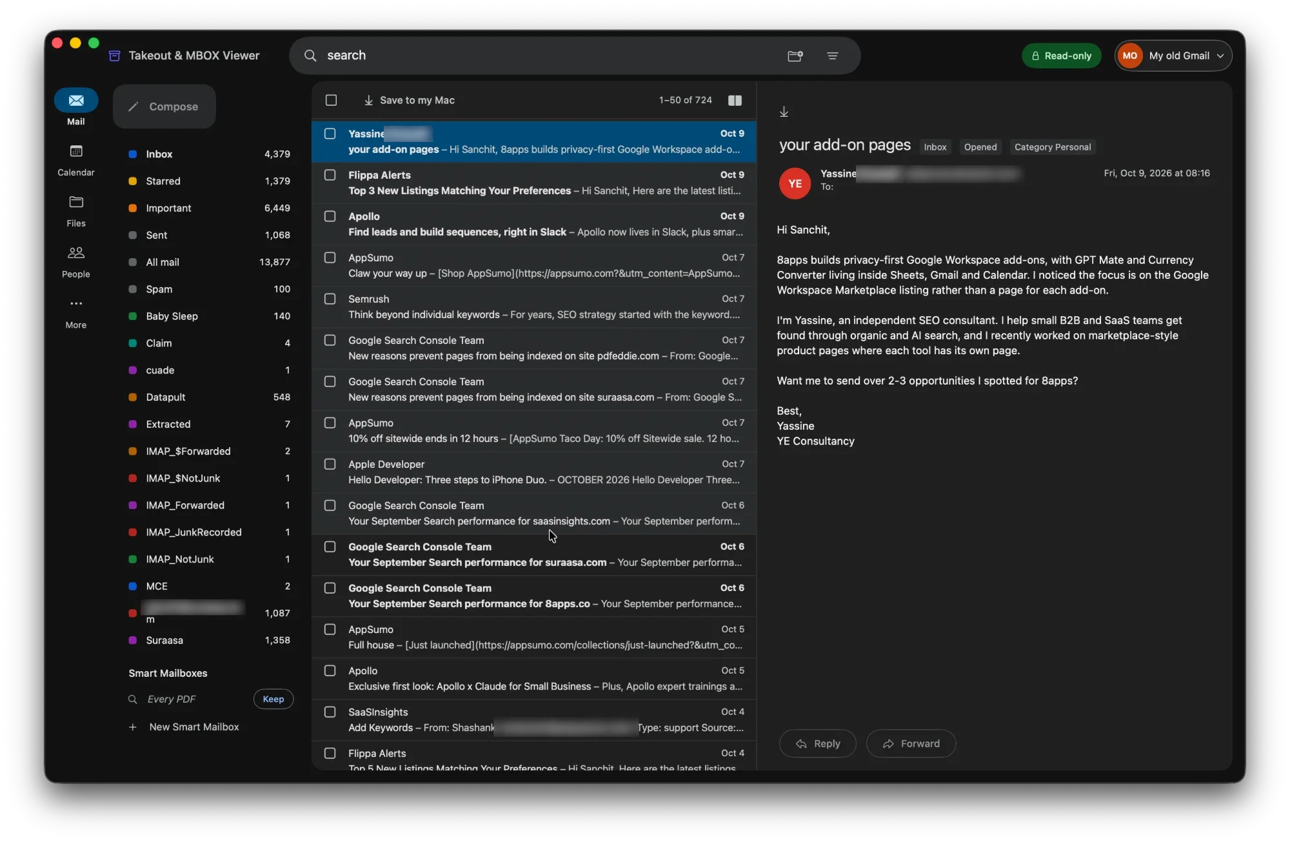Open the IMAP_JunkRecorded folder
The width and height of the screenshot is (1290, 842).
pos(210,532)
